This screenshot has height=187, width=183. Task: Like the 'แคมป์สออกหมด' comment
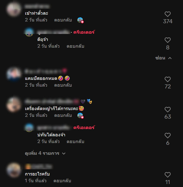[167, 79]
